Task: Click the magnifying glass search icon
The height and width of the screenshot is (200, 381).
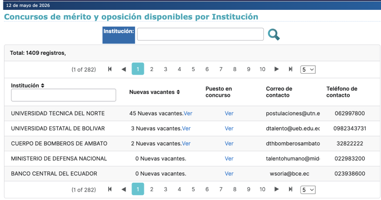Action: click(x=274, y=35)
